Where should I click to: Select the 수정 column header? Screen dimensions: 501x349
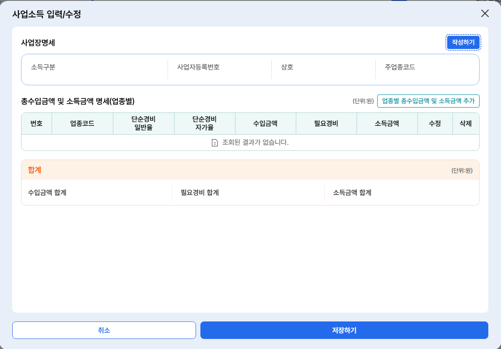(x=435, y=124)
